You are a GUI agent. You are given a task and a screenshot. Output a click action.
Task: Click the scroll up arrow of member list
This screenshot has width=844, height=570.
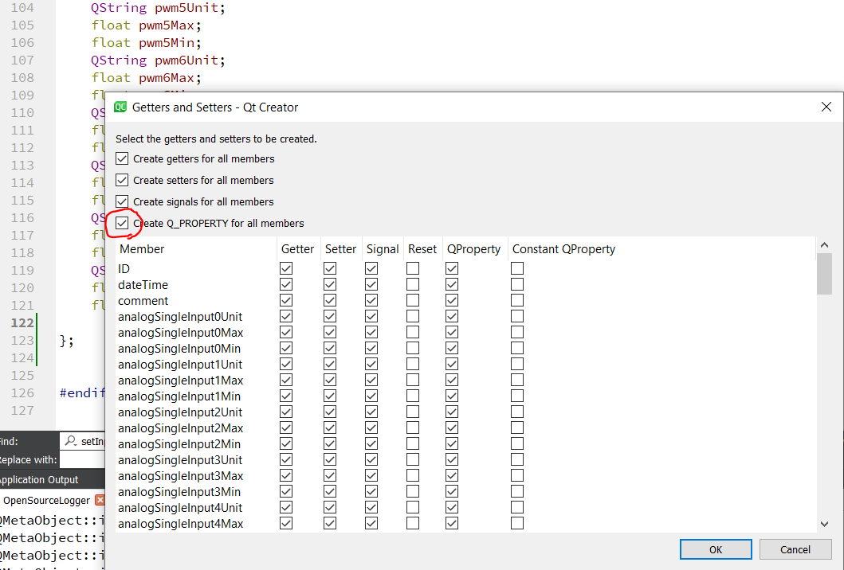coord(824,245)
